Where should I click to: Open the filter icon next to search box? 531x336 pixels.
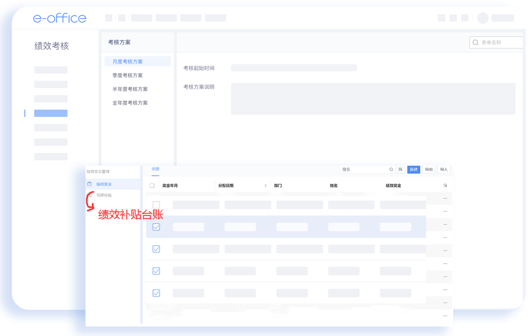[400, 170]
